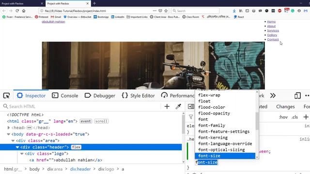Go to the browser home page
Screen dimensions: 310x174
tap(24, 11)
